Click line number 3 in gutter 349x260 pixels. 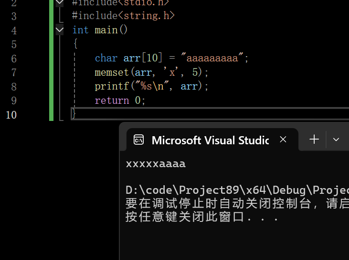click(14, 17)
